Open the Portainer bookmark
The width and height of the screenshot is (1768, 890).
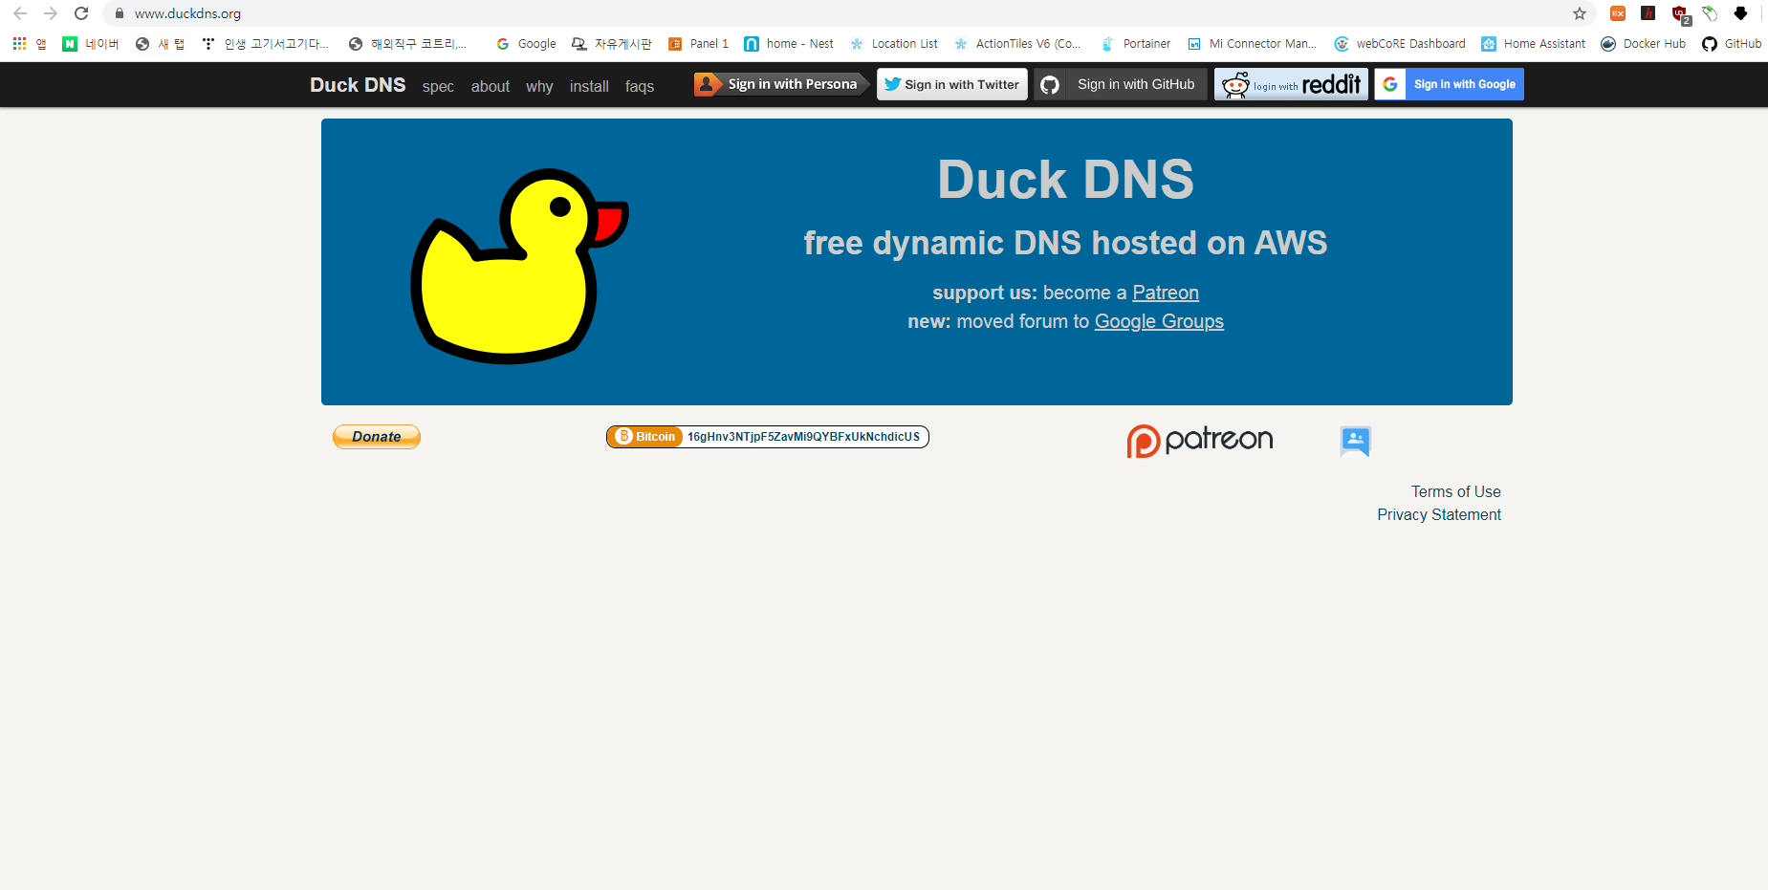[1136, 44]
